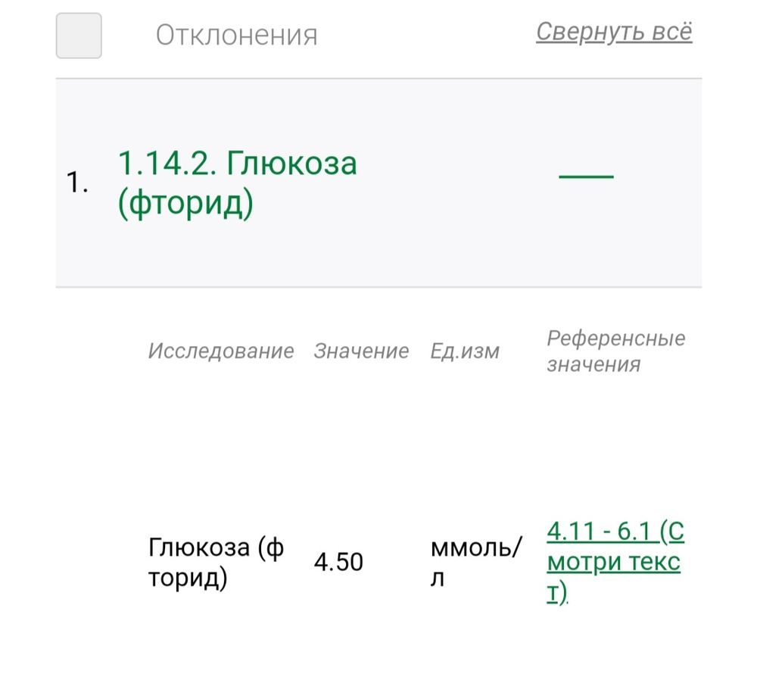Select the Исследование column header
The height and width of the screenshot is (677, 757).
coord(222,351)
